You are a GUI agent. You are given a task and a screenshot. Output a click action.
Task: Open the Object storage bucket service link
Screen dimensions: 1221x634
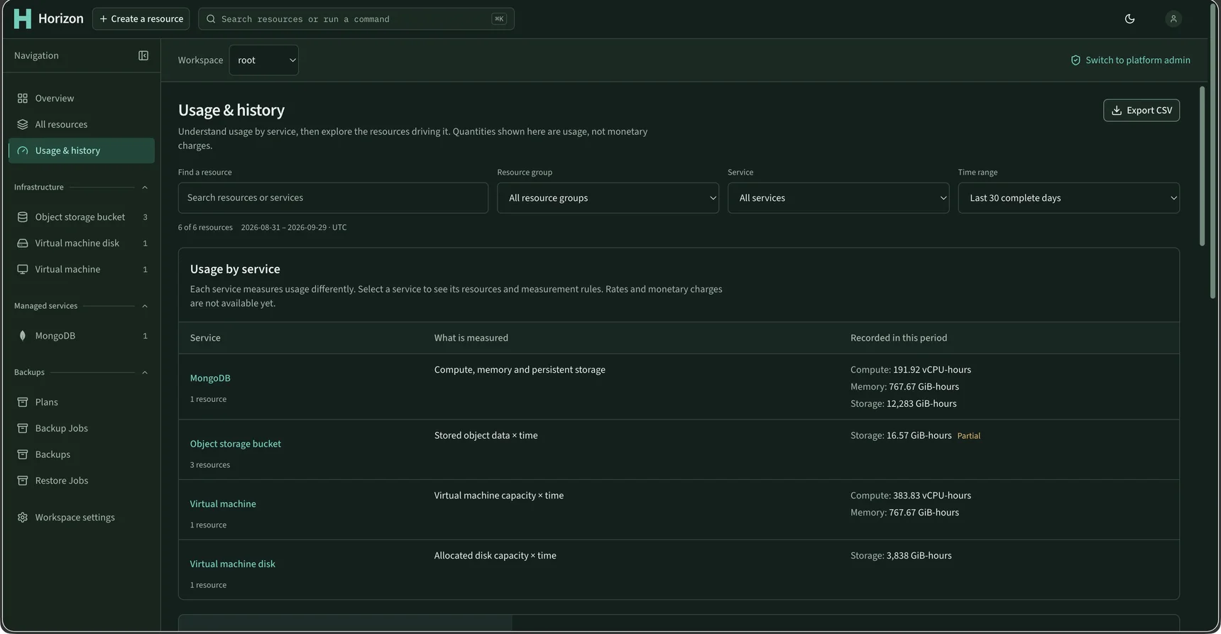[x=236, y=444]
